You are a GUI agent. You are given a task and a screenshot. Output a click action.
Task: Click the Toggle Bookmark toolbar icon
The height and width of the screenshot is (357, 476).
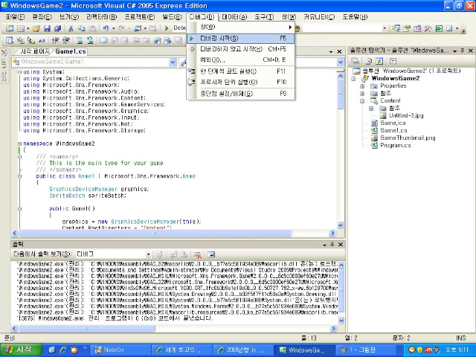coord(103,40)
